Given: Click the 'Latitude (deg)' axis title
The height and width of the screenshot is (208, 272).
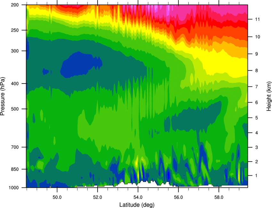Looking at the screenshot, I should [x=137, y=205].
